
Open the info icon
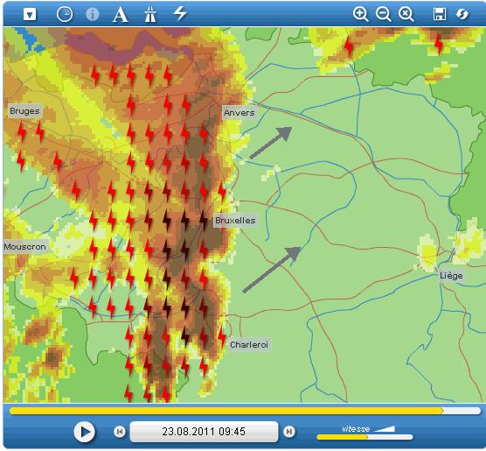tap(92, 14)
